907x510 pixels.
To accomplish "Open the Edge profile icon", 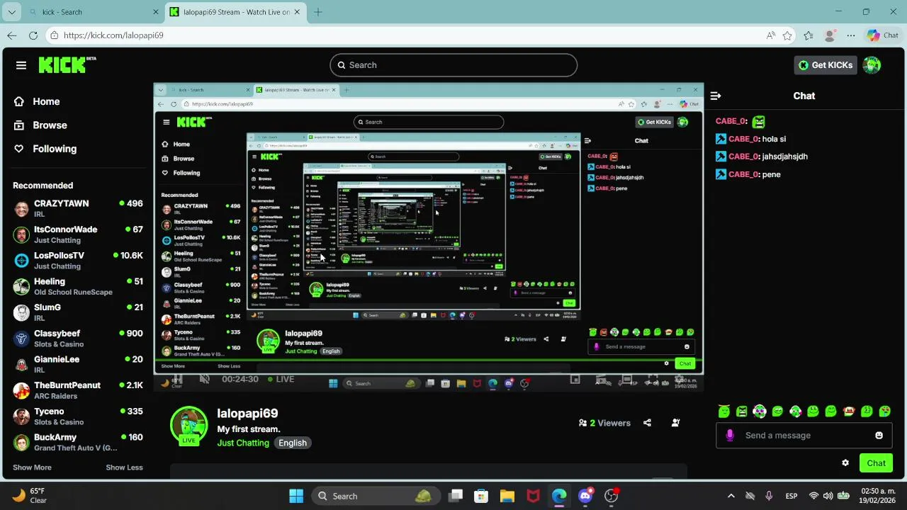I will [x=830, y=35].
